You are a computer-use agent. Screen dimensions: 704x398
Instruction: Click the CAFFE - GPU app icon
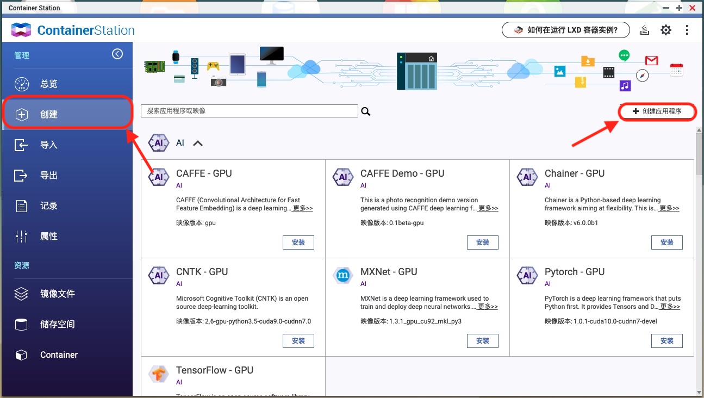(x=159, y=177)
